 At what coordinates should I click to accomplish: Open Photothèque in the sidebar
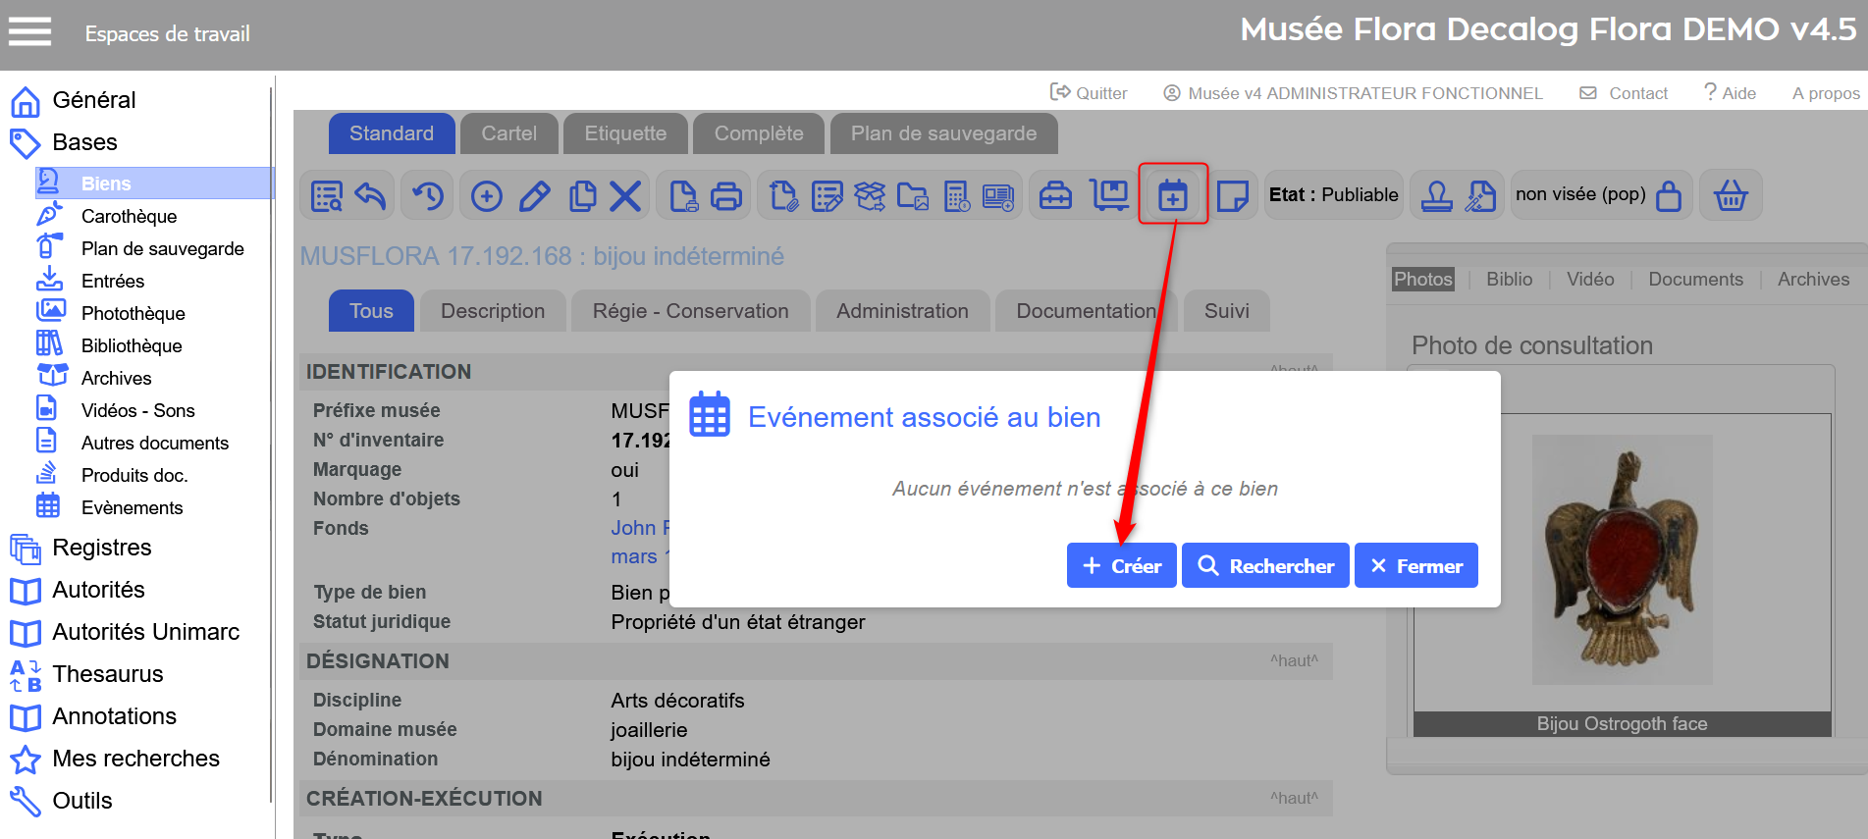click(x=133, y=313)
